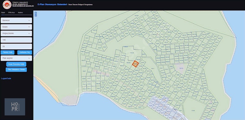Image resolution: width=245 pixels, height=120 pixels.
Task: Open the Lejant İndir link
Action: coord(6,78)
